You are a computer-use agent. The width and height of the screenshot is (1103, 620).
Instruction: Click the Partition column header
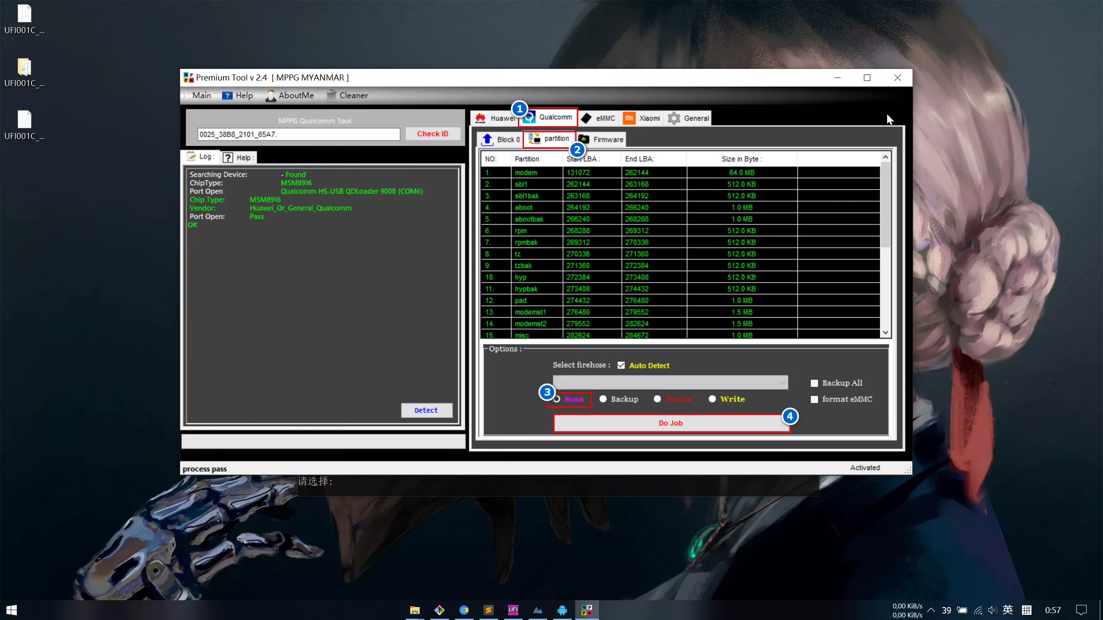[537, 159]
